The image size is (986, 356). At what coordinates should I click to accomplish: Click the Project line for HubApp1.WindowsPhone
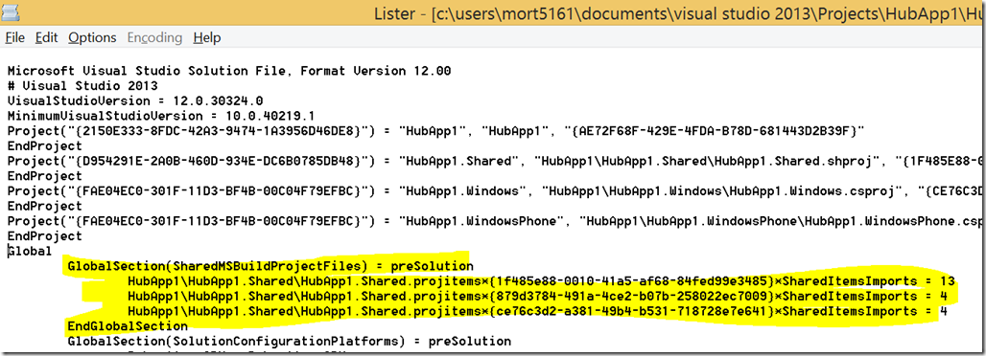pos(496,222)
